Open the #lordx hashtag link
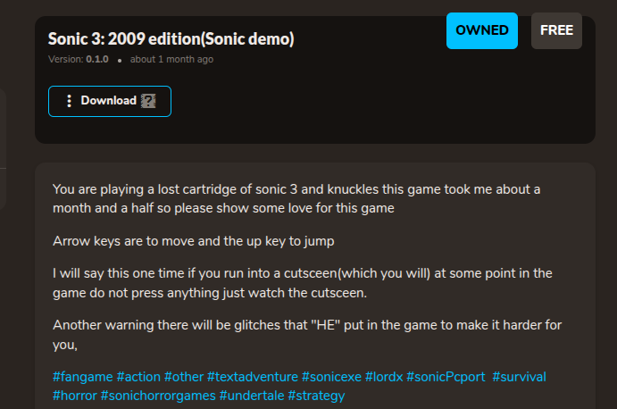 384,377
